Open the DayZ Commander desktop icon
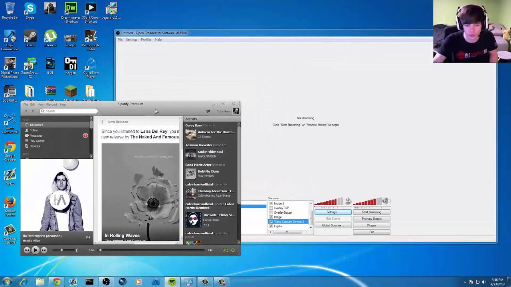 click(10, 41)
